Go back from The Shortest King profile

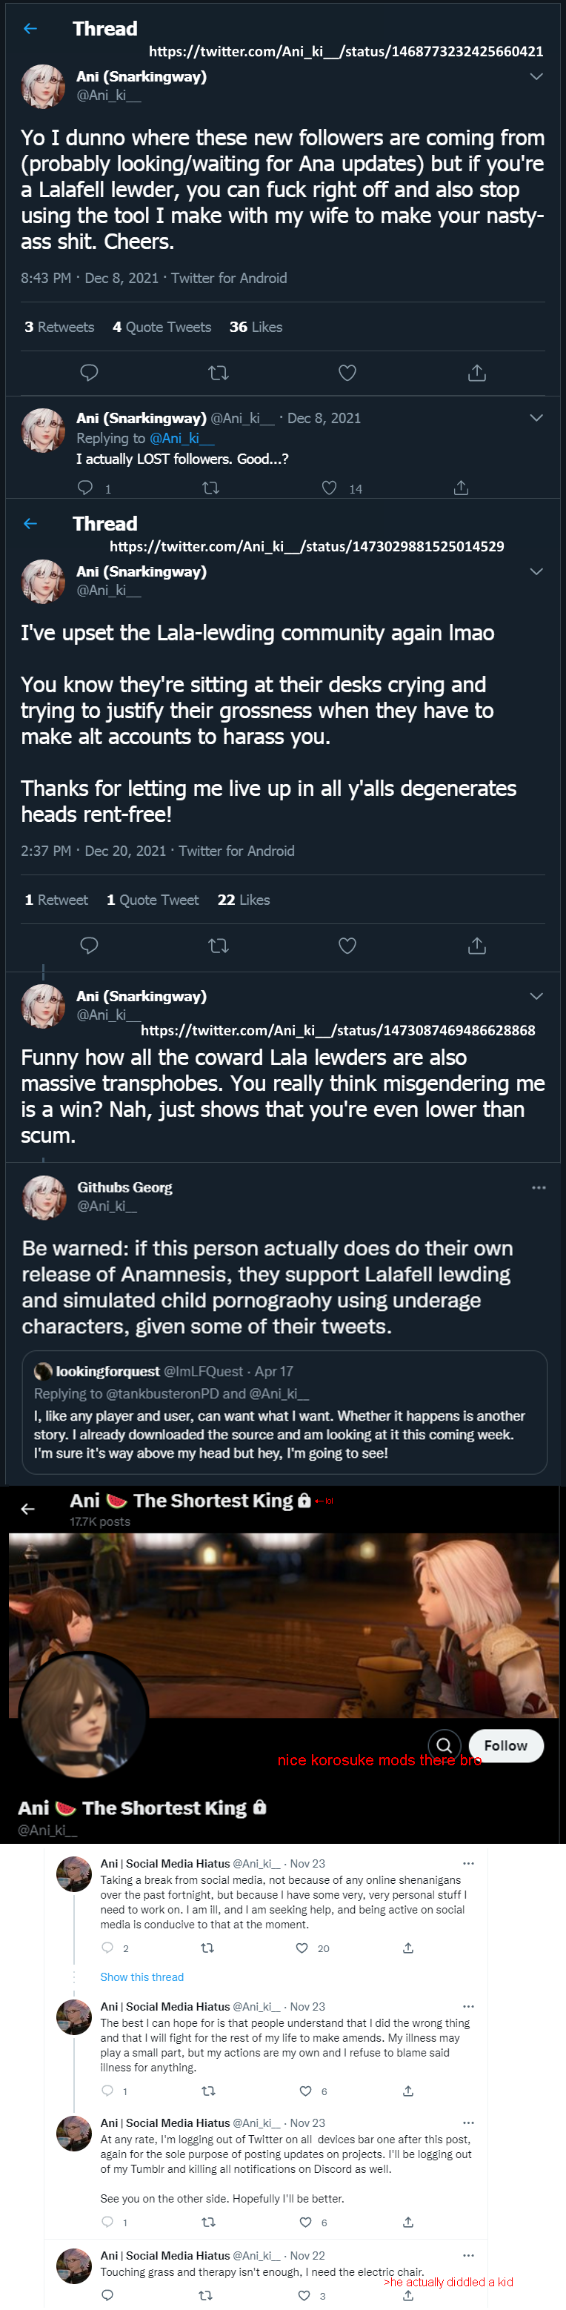[28, 1508]
